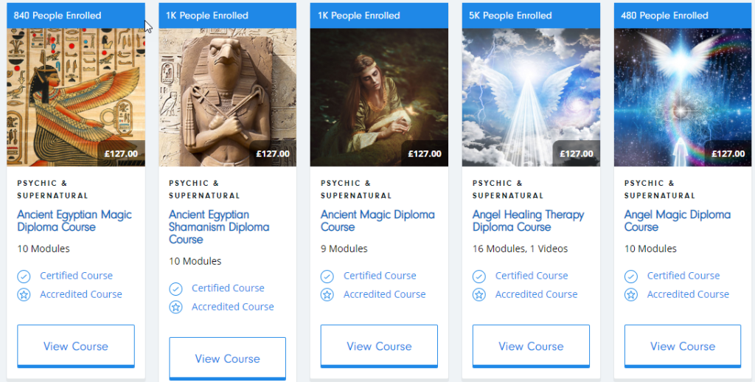The image size is (755, 382).
Task: View the Ancient Egyptian Magic Diploma course
Action: pos(76,346)
